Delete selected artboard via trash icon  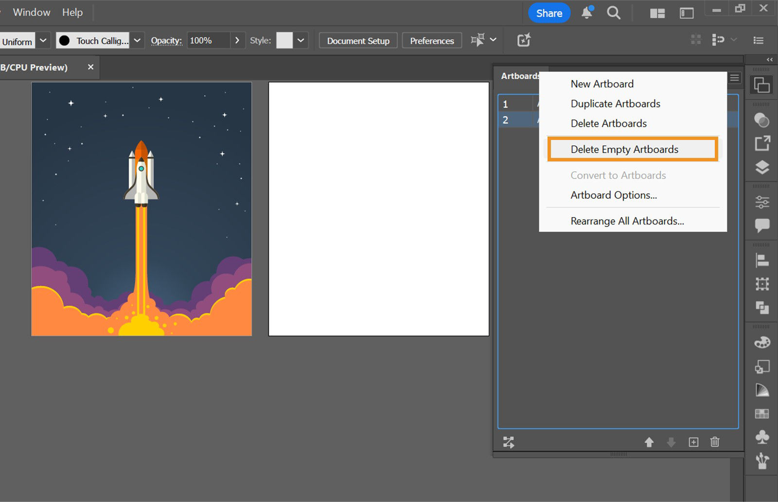point(715,442)
